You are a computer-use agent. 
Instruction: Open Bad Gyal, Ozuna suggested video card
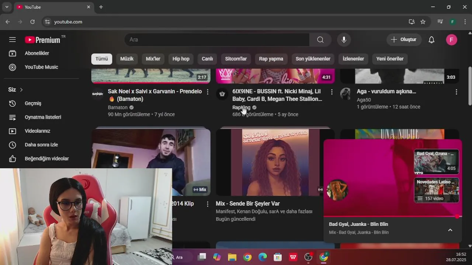(x=436, y=162)
